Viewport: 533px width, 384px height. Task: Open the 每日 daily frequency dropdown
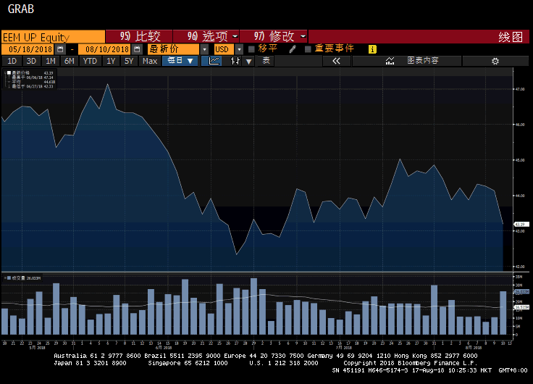pos(180,61)
